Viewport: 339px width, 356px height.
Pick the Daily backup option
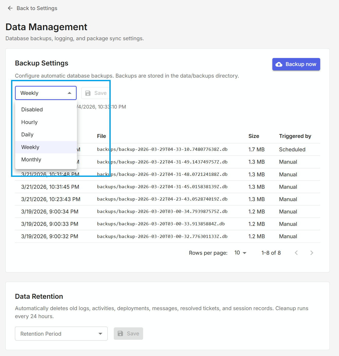click(28, 135)
